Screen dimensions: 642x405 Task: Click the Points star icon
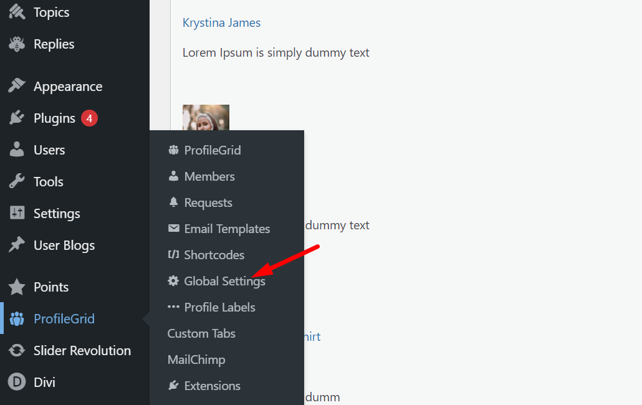pos(17,287)
